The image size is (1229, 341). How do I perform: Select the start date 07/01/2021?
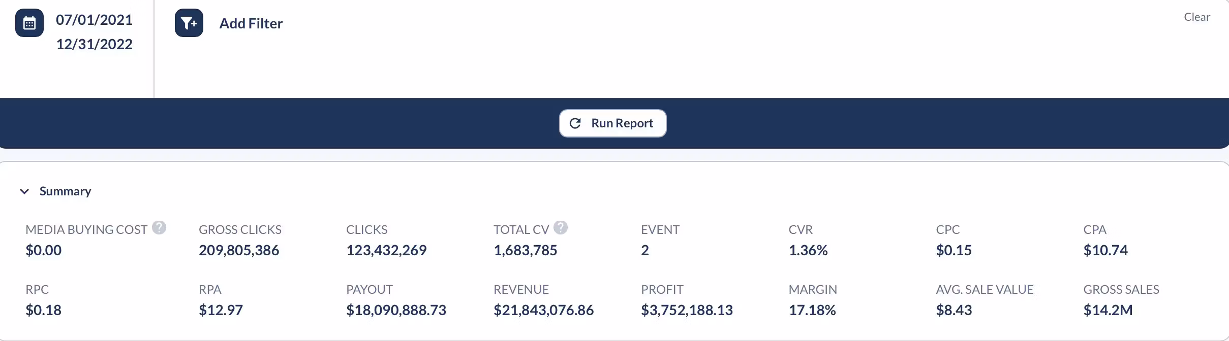coord(94,20)
